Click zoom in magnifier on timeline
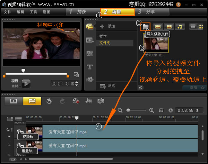The height and width of the screenshot is (164, 208). (151, 110)
